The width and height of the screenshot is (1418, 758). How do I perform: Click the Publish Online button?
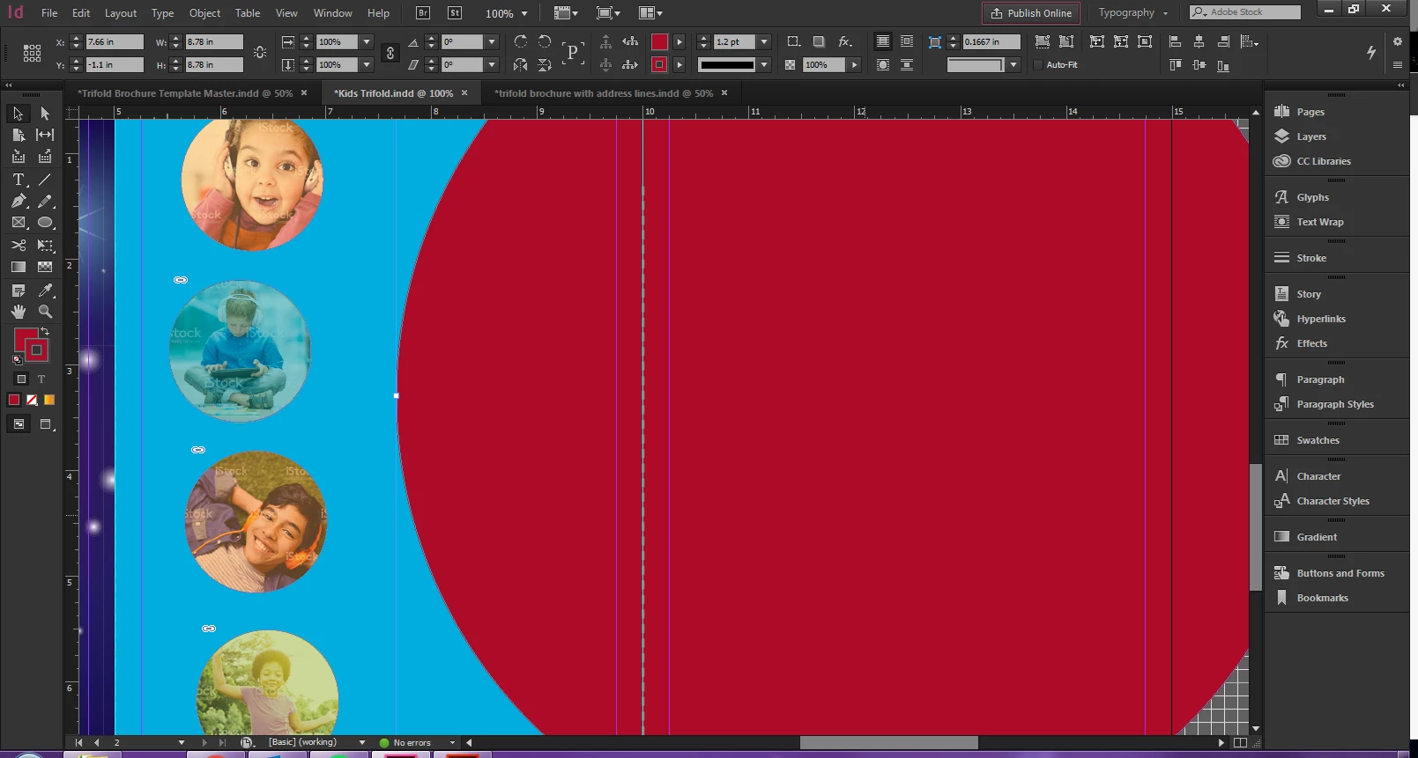1031,13
